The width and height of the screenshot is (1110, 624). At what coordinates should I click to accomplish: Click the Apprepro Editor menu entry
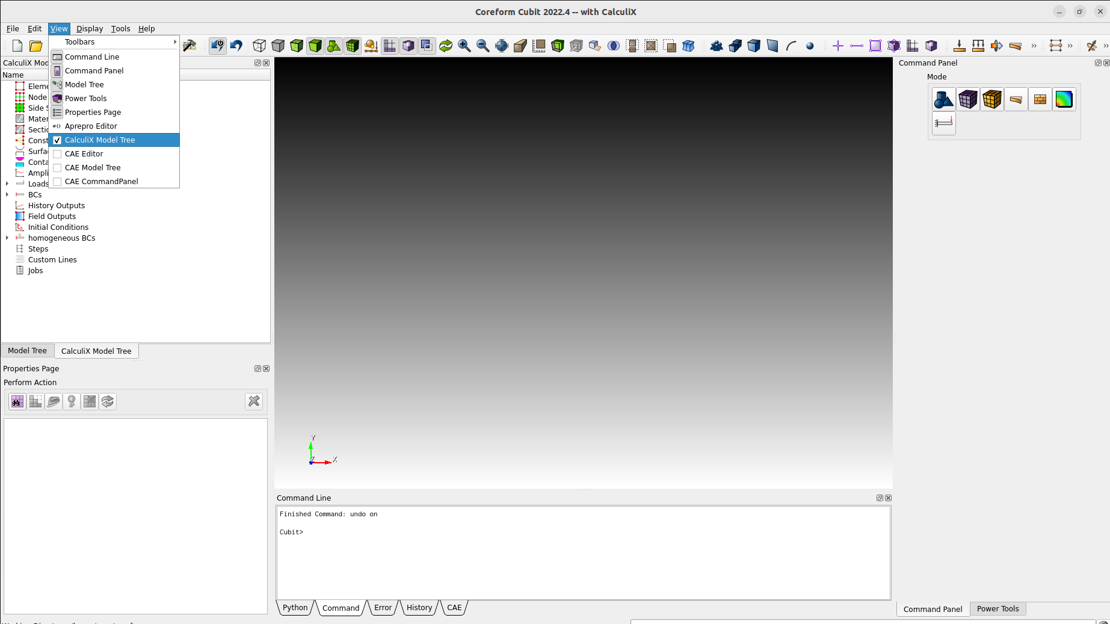(91, 126)
